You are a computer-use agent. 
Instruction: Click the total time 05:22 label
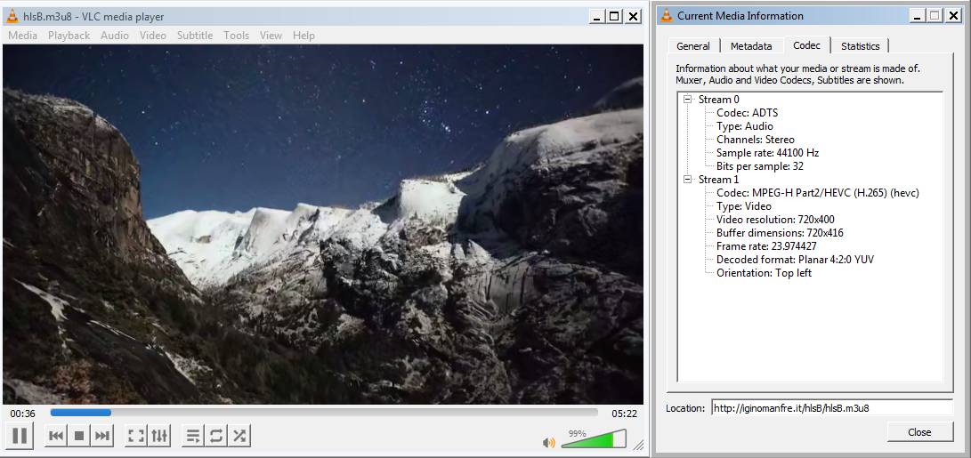[624, 414]
